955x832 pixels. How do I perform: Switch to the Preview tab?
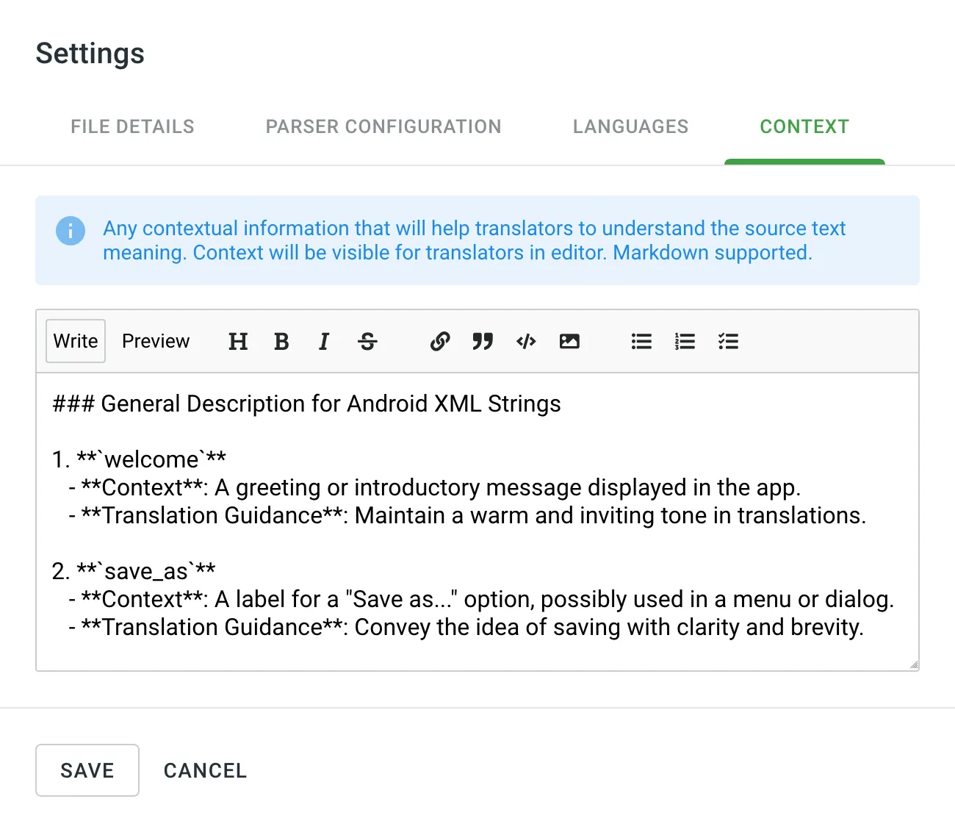point(156,341)
